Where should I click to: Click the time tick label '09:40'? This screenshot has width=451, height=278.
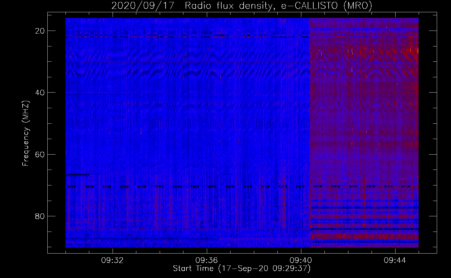click(x=301, y=260)
